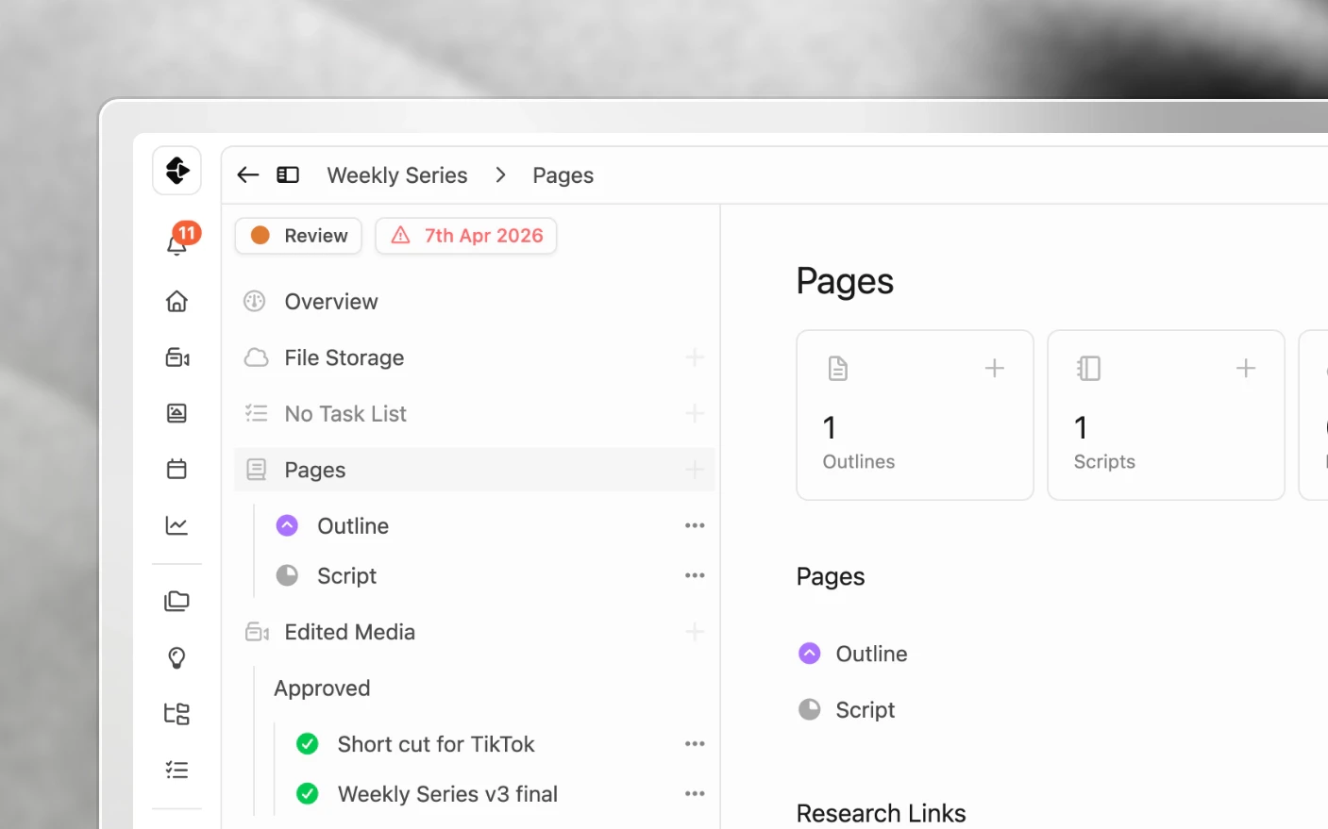This screenshot has width=1328, height=829.
Task: Open hierarchy tree icon in left rail
Action: tap(177, 714)
